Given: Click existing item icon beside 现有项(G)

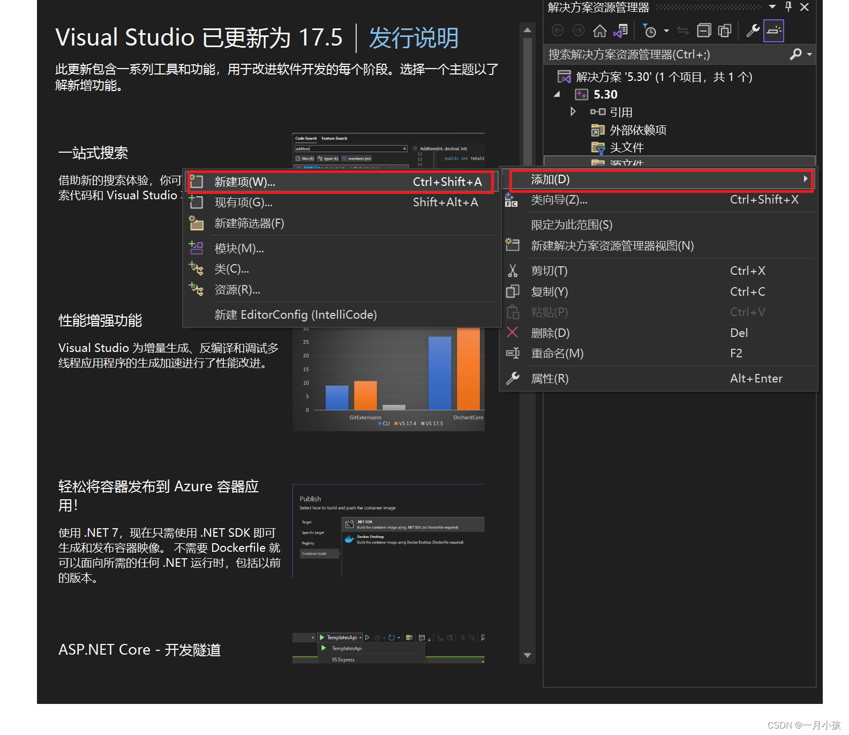Looking at the screenshot, I should pyautogui.click(x=196, y=202).
